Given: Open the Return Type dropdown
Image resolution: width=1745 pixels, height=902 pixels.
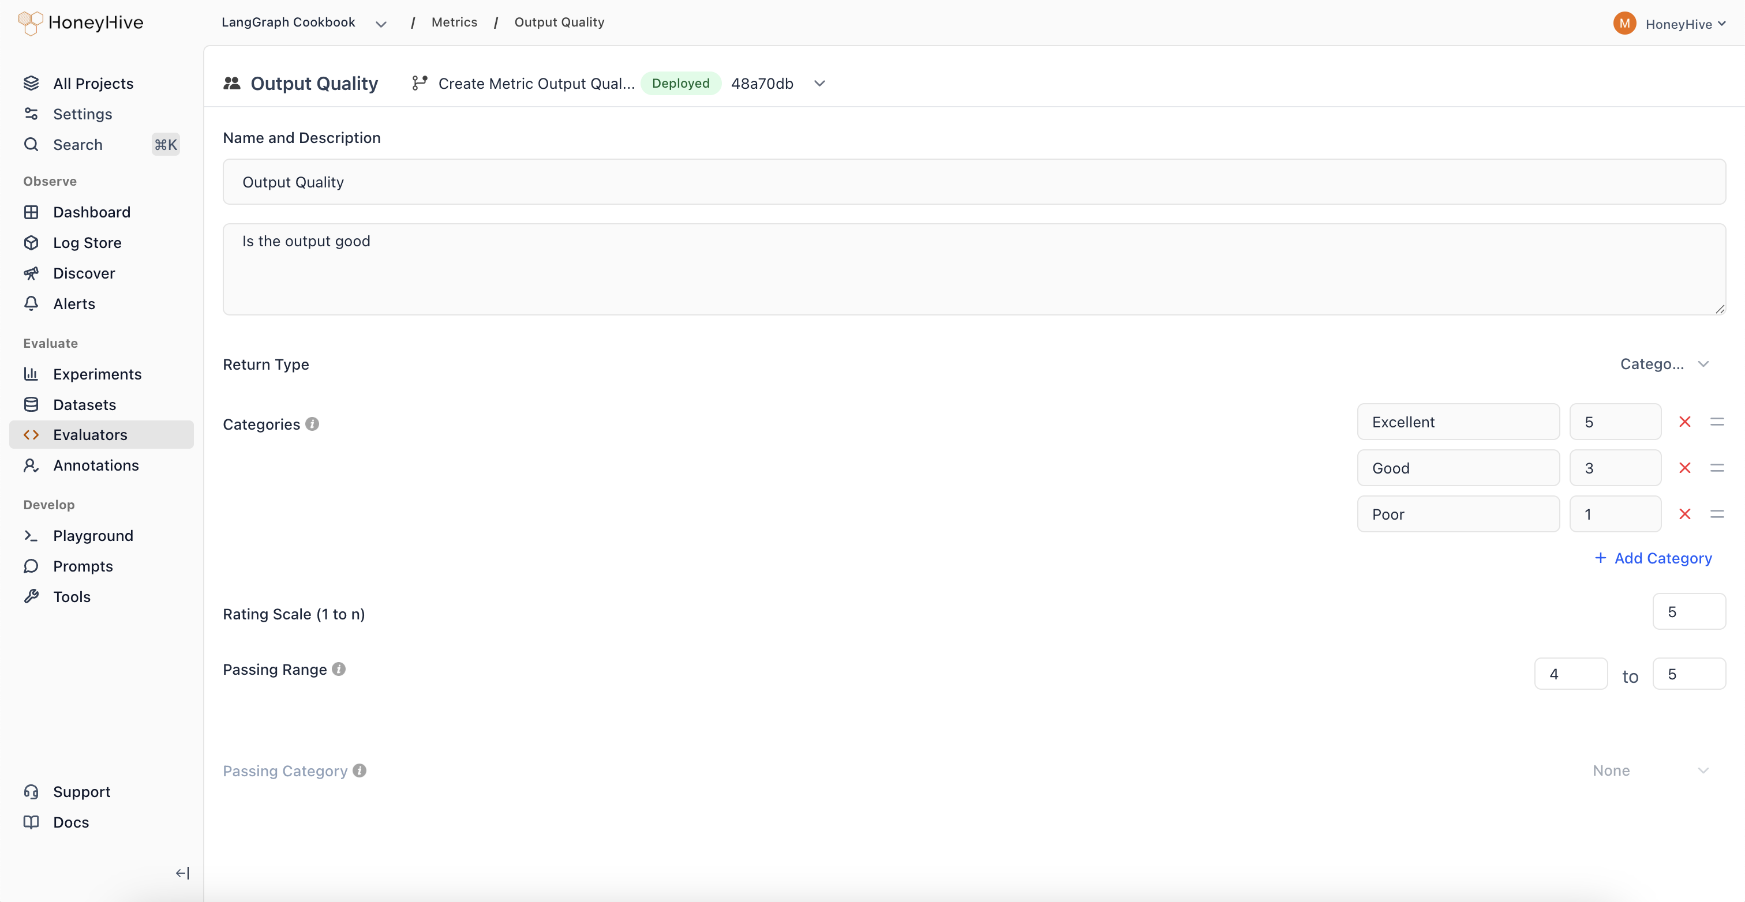Looking at the screenshot, I should click(x=1664, y=364).
